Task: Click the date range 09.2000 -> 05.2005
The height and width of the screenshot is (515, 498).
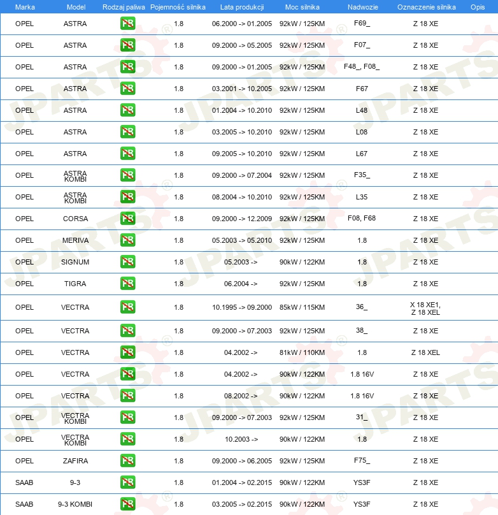Action: pyautogui.click(x=242, y=45)
